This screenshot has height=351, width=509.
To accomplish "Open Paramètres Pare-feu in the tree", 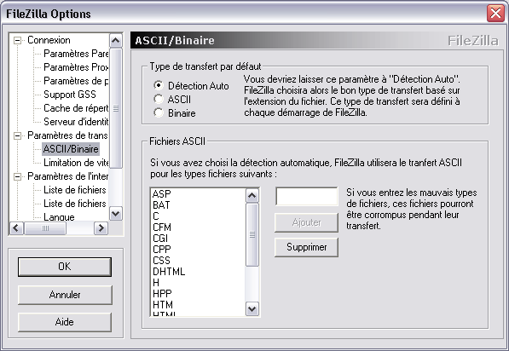I will point(76,54).
